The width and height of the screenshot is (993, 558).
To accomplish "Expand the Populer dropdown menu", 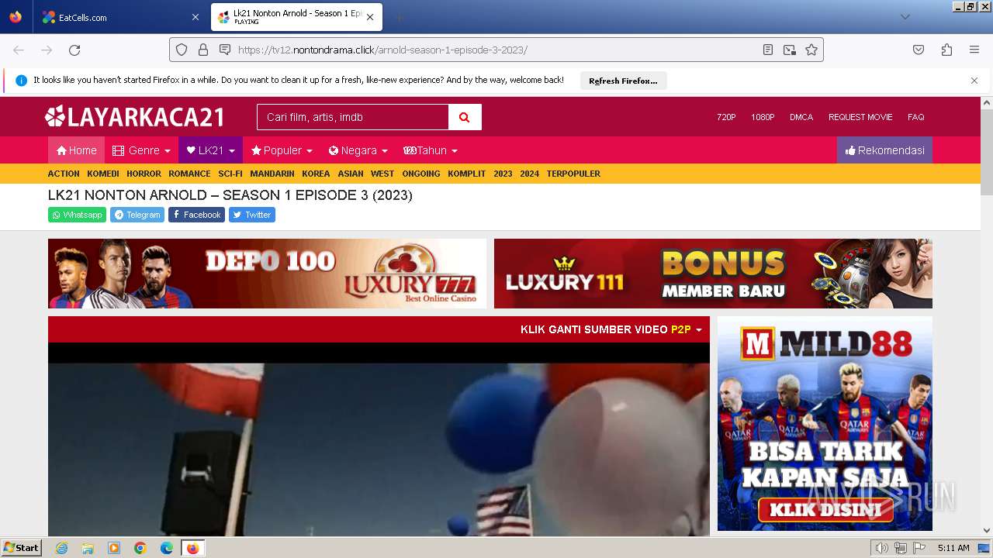I will click(282, 150).
